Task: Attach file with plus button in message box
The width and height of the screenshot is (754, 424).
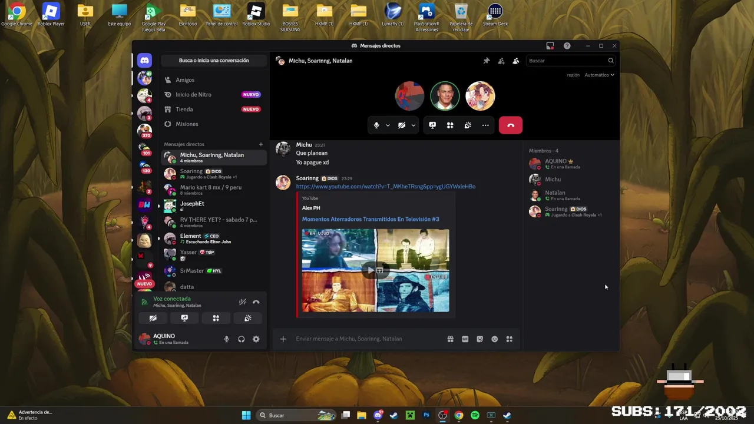Action: coord(283,339)
